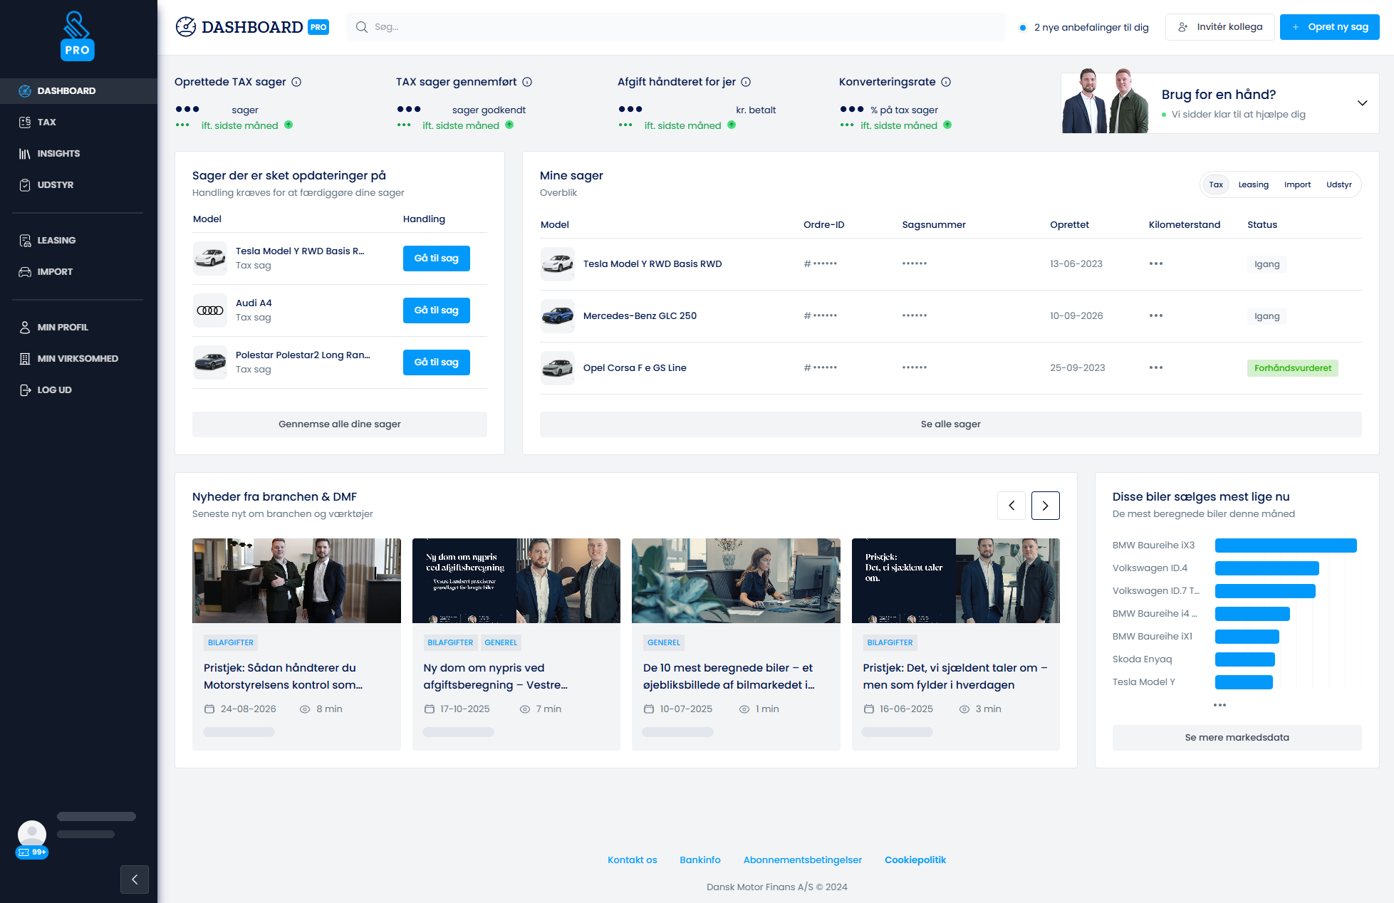1394x903 pixels.
Task: Expand the Brug for en hånd panel
Action: (1362, 103)
